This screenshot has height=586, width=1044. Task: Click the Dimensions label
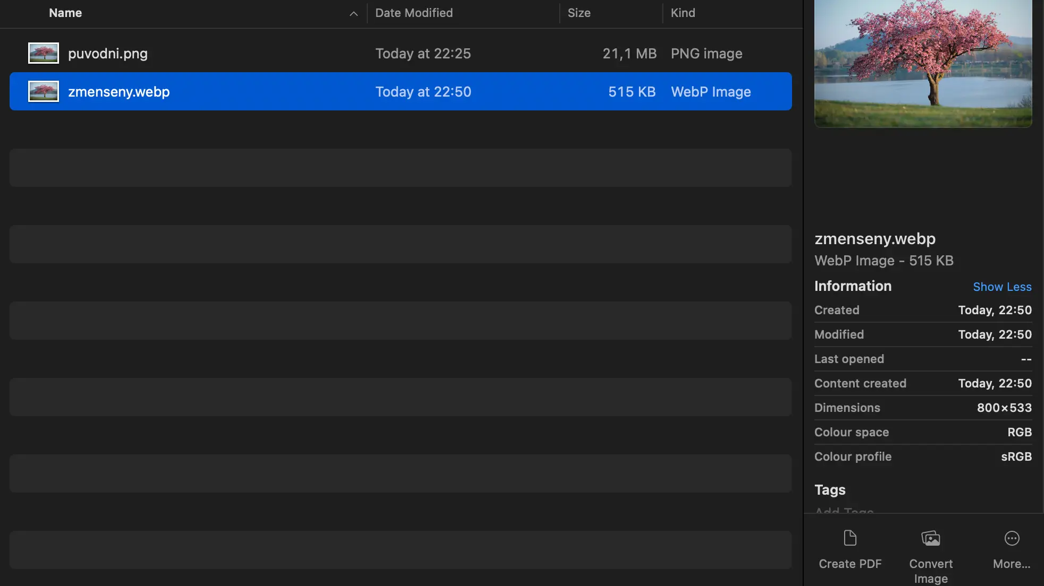pos(847,408)
